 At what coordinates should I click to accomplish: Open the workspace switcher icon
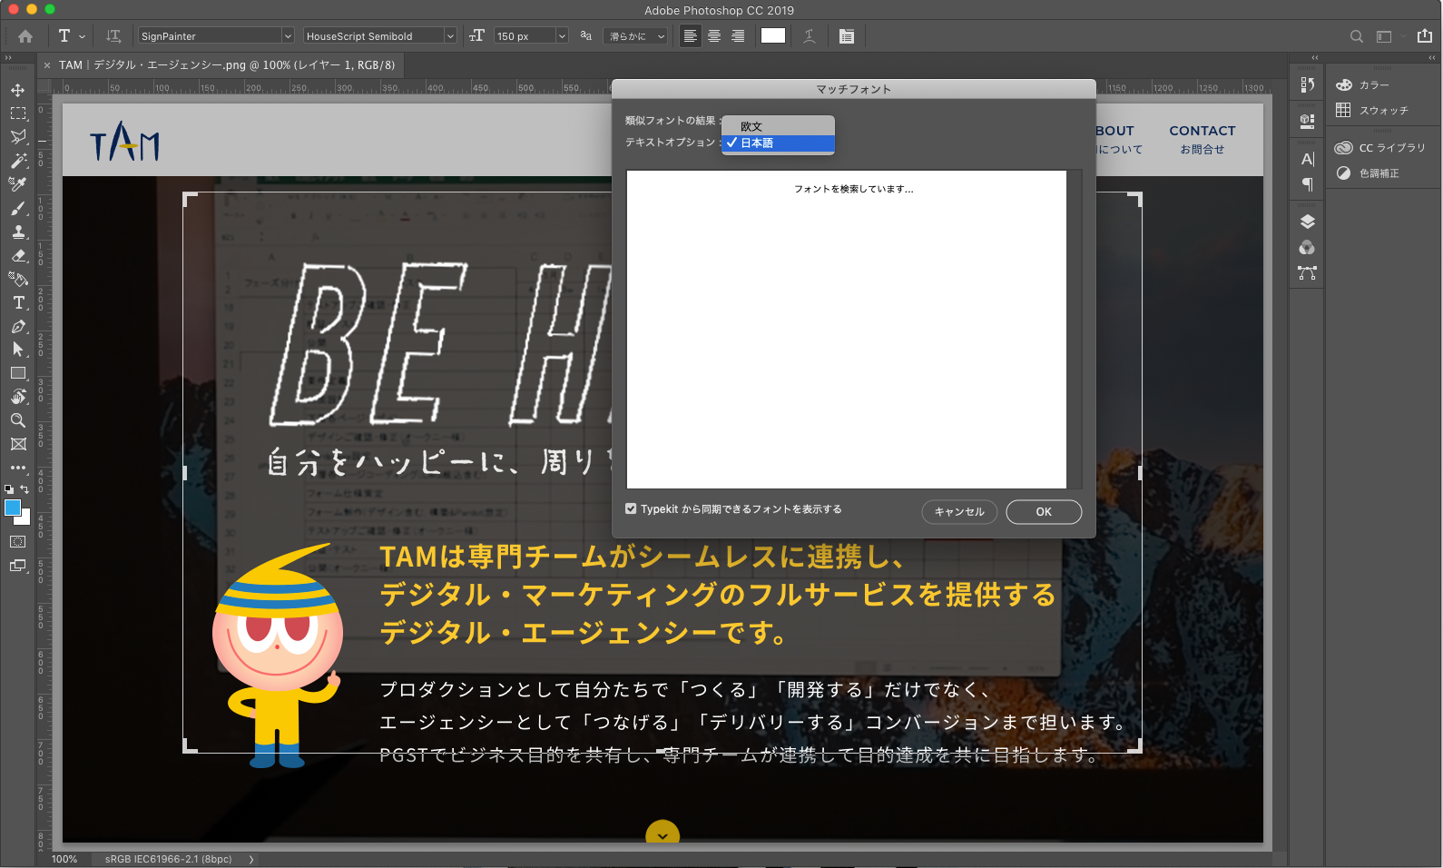pos(1384,36)
